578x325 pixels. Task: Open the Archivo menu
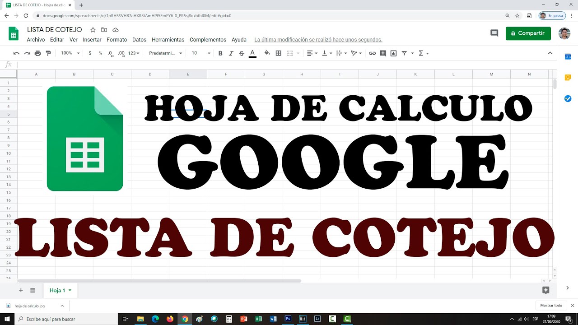pos(36,40)
